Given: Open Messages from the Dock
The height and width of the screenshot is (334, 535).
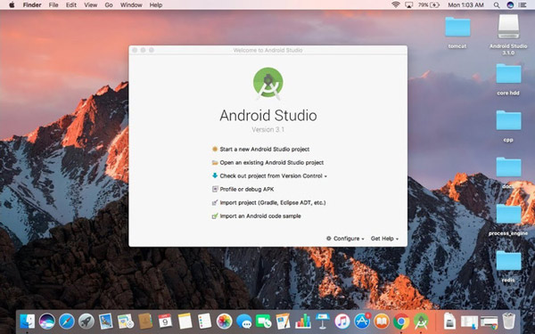Looking at the screenshot, I should 244,321.
